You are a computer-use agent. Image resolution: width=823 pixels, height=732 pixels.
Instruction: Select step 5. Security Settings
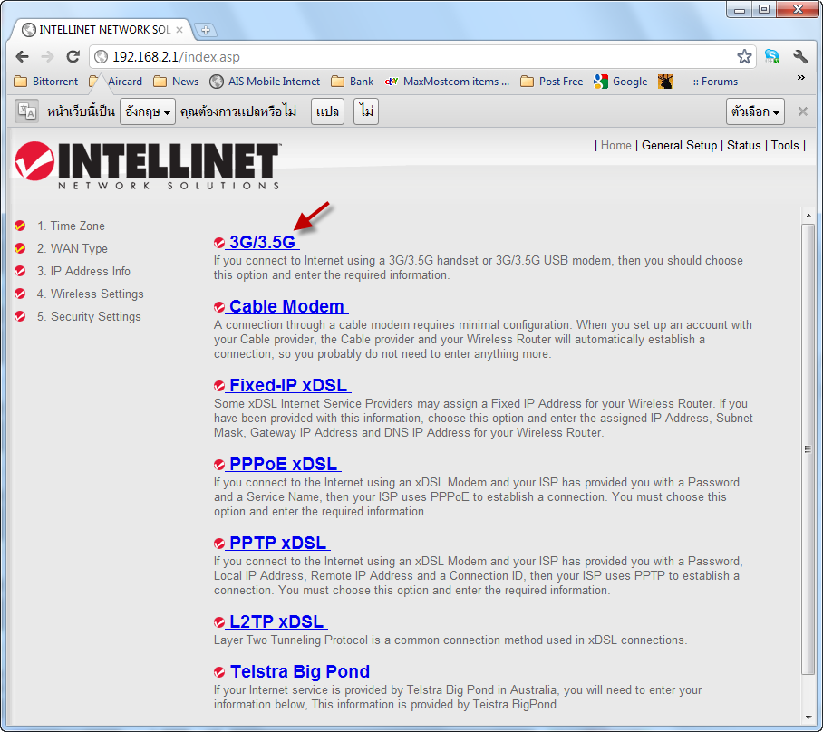tap(89, 316)
